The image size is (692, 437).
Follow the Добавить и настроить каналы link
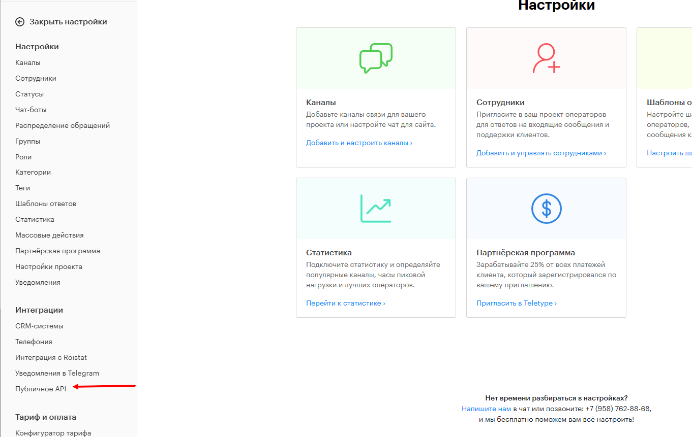[359, 143]
